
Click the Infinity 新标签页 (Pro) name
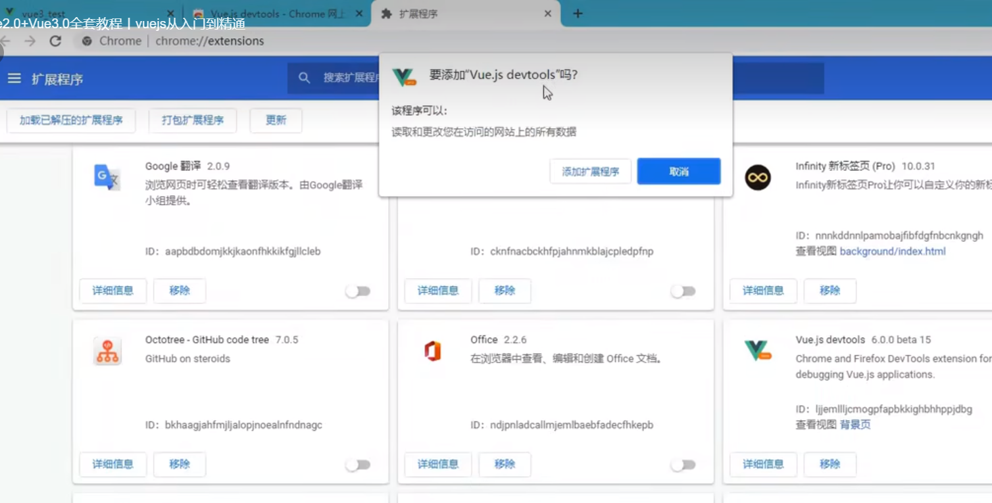pyautogui.click(x=845, y=166)
